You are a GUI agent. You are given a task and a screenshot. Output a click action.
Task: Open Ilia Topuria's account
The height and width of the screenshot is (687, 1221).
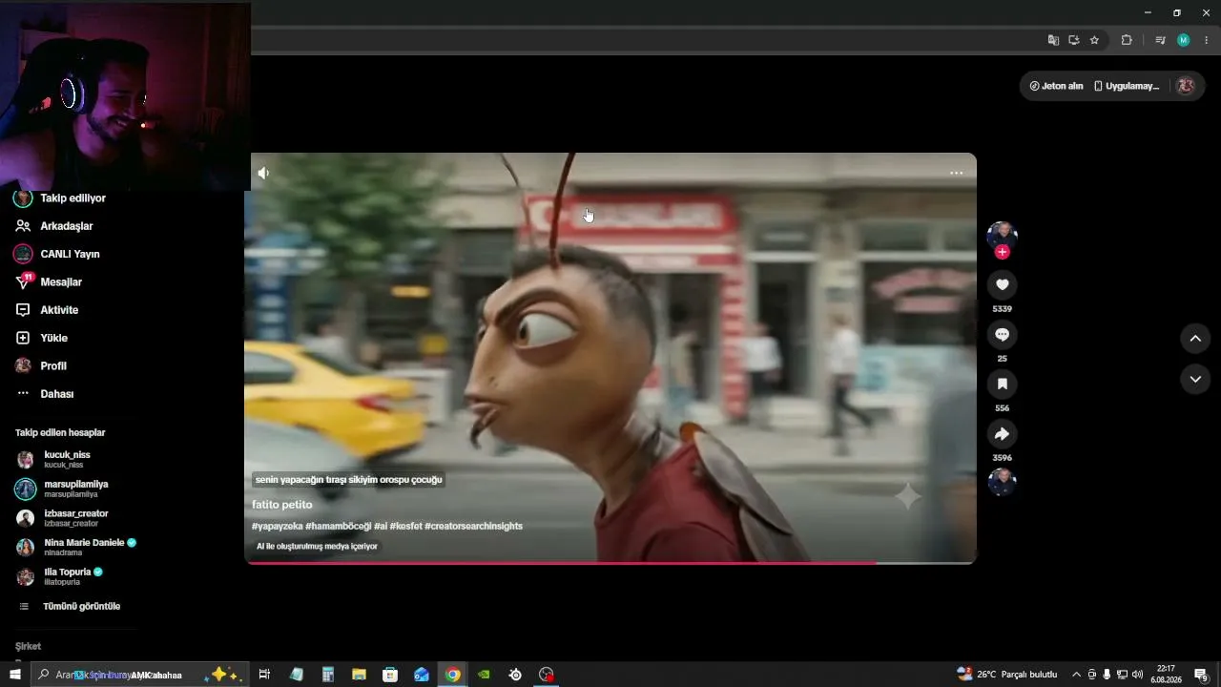coord(59,576)
